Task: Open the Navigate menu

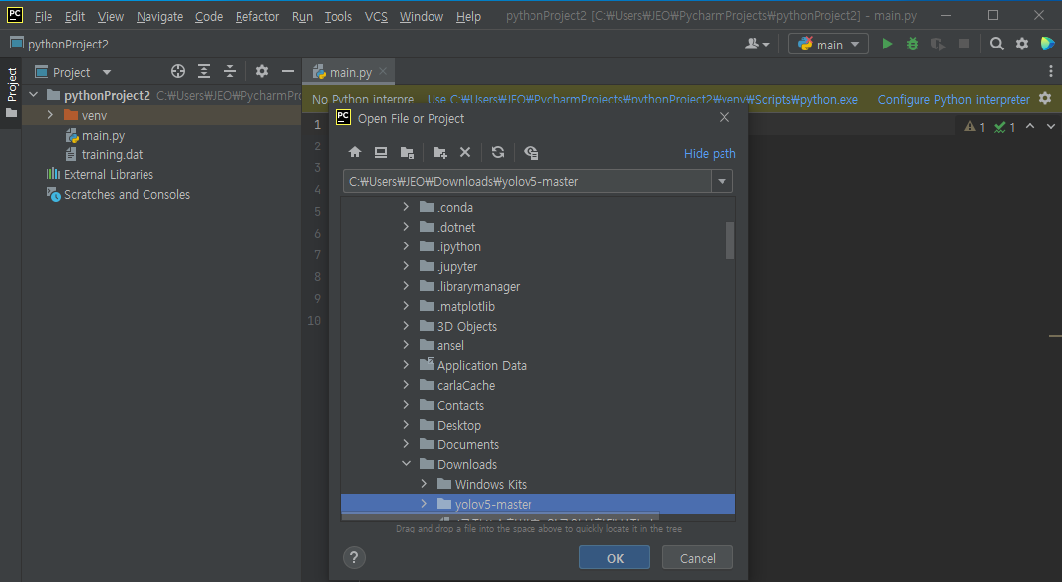Action: [x=159, y=16]
